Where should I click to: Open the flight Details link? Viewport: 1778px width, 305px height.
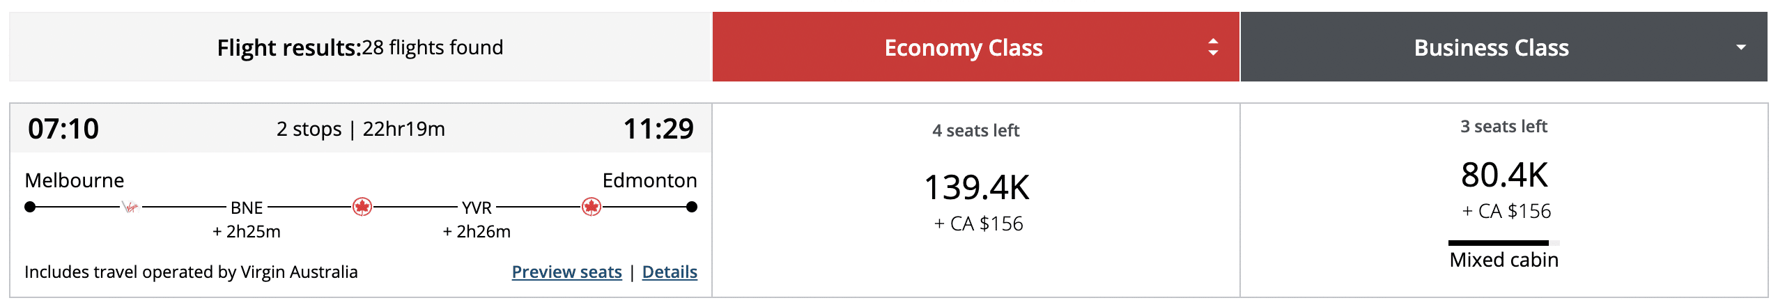click(x=670, y=272)
